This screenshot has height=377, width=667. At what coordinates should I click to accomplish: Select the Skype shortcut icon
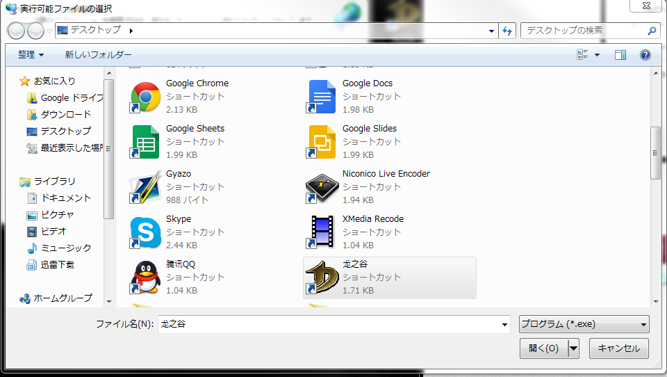click(x=145, y=232)
